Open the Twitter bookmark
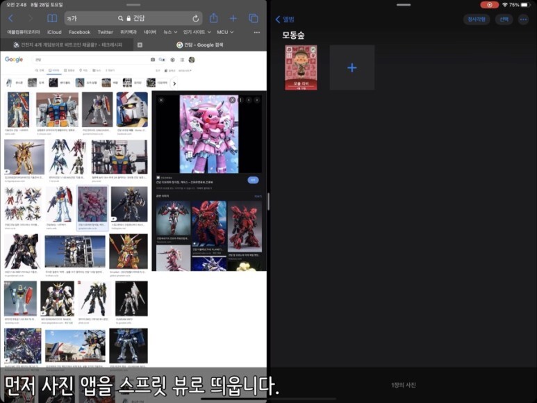 tap(105, 32)
